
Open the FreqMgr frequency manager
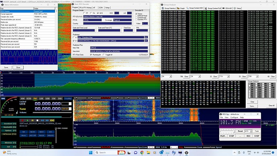[68, 99]
